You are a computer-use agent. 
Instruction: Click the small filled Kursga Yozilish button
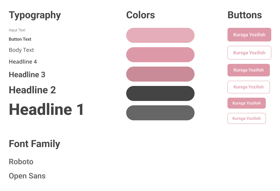point(247,103)
